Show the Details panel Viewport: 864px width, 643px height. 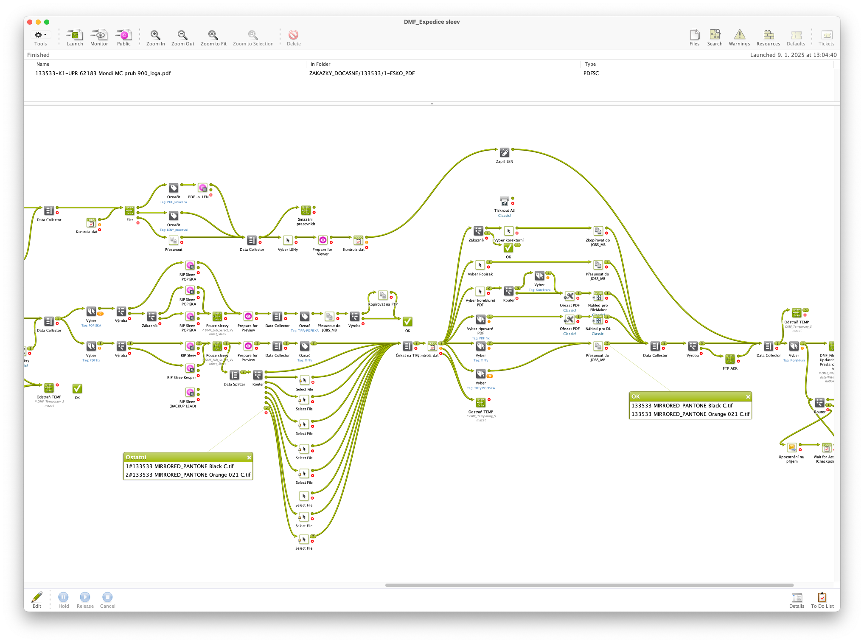click(x=797, y=598)
